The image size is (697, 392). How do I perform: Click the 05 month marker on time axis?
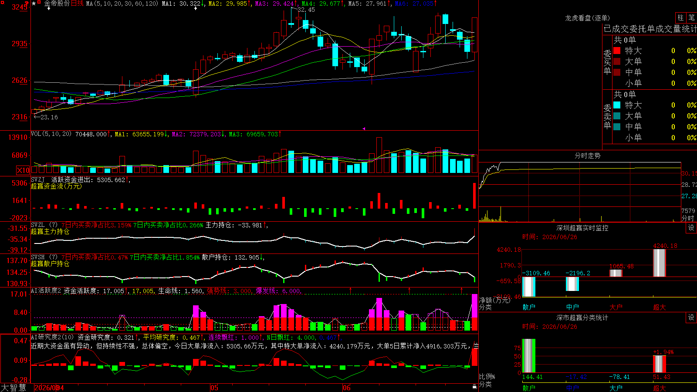pyautogui.click(x=214, y=388)
